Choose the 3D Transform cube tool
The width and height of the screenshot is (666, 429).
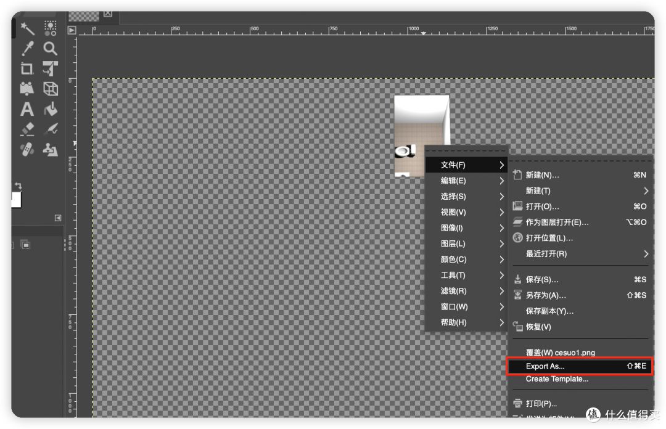[x=51, y=89]
